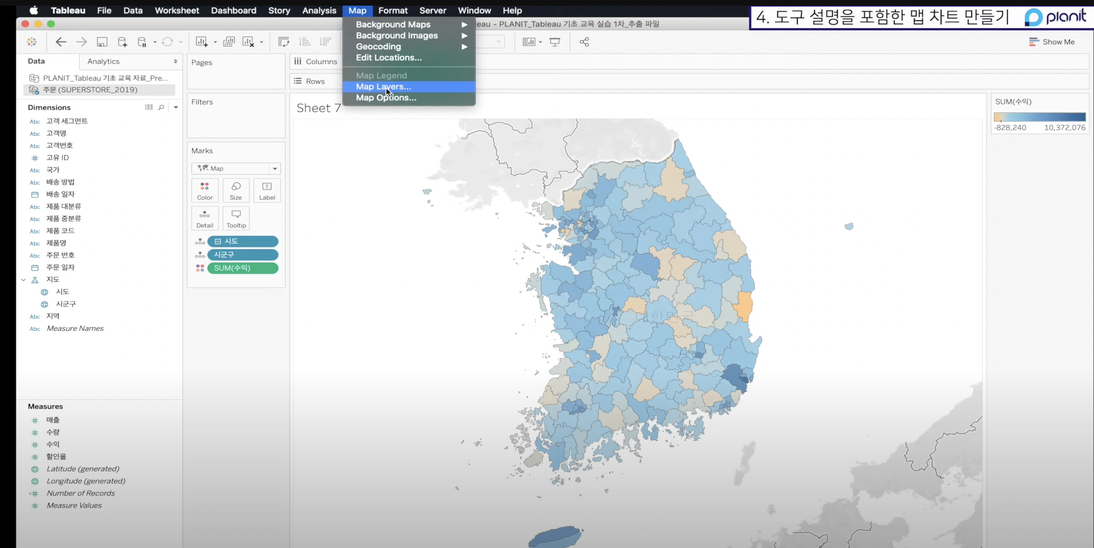Click the search fields magnifier icon
Image resolution: width=1094 pixels, height=548 pixels.
tap(161, 107)
